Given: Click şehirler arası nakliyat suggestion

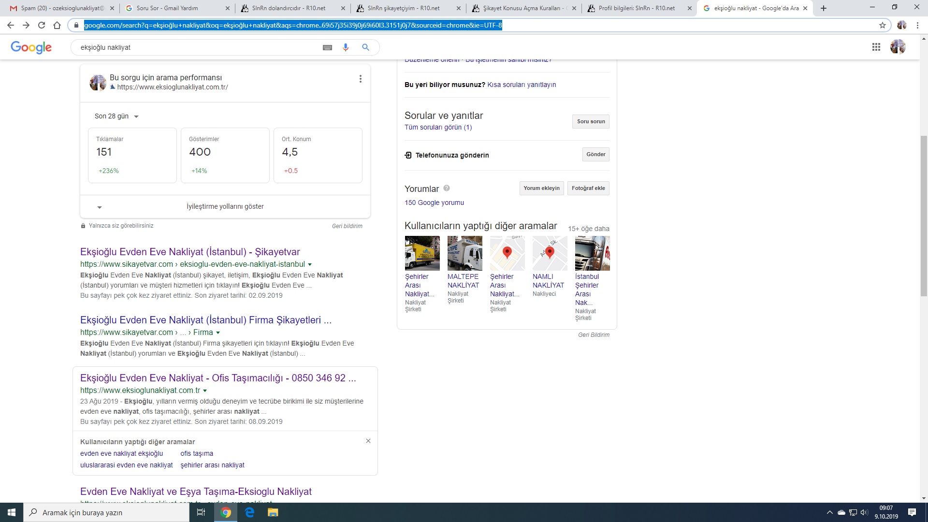Looking at the screenshot, I should pos(212,465).
